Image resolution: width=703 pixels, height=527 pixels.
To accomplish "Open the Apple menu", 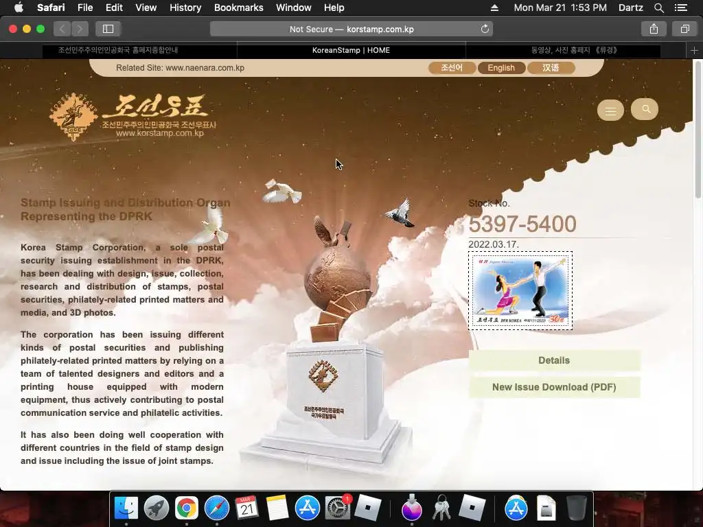I will 19,8.
